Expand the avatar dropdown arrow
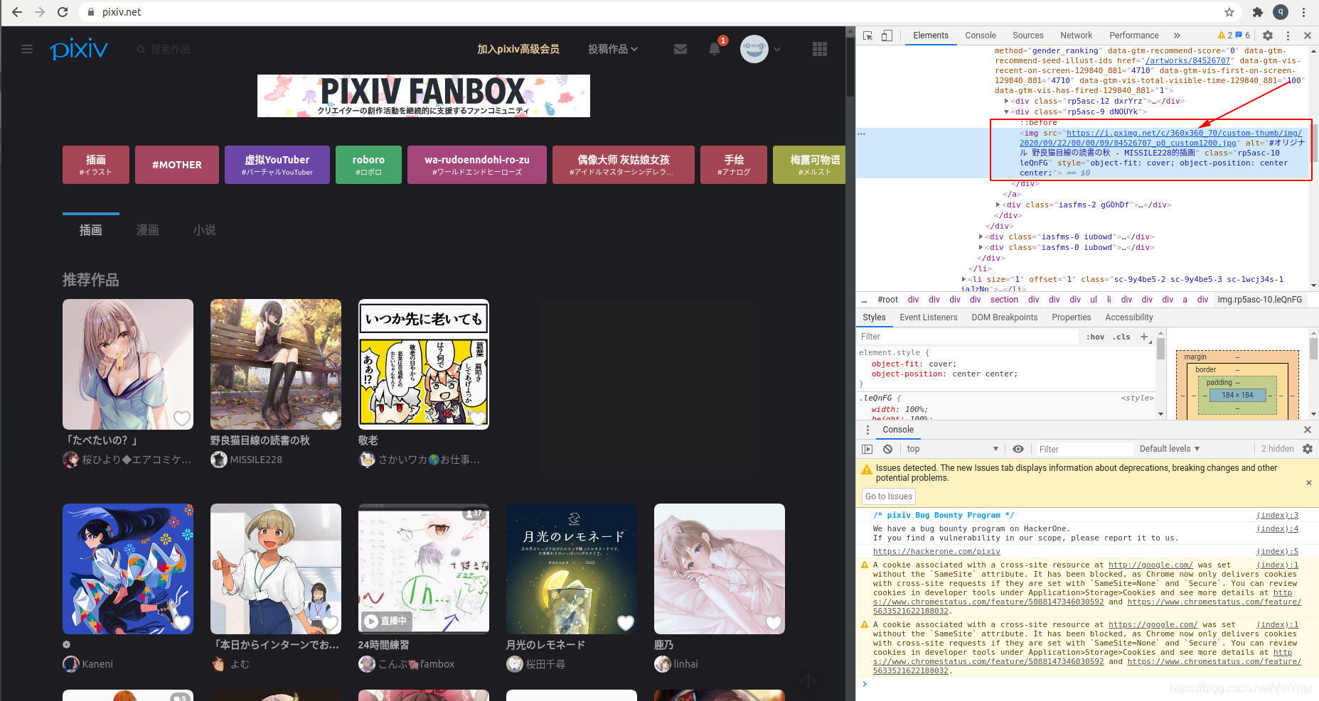 (777, 49)
